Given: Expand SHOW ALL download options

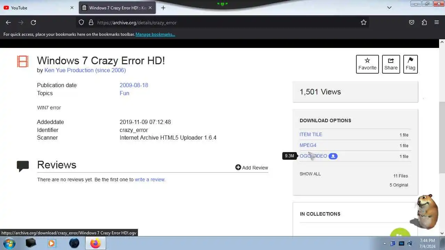Looking at the screenshot, I should click(310, 174).
